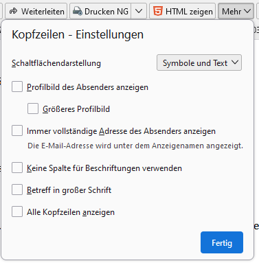Click the orange HTML5 shield icon
Viewport: 259px width, 263px height.
tap(158, 11)
